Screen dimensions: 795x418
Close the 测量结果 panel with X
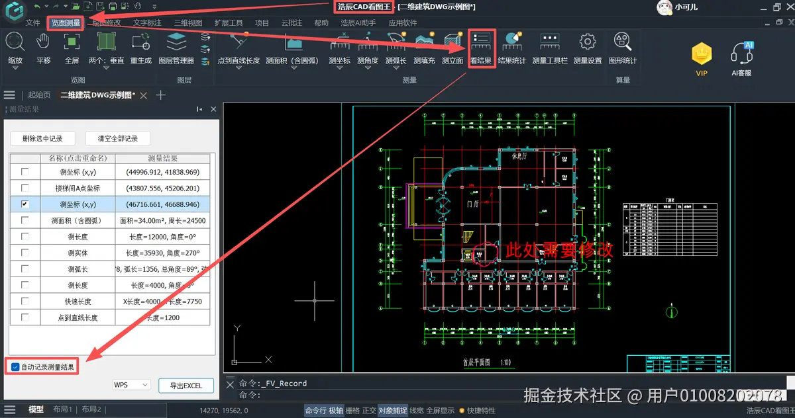213,109
